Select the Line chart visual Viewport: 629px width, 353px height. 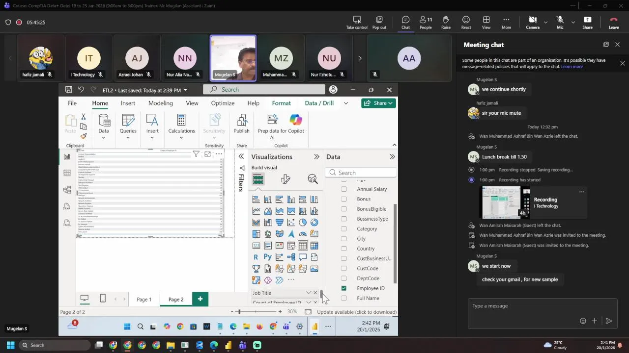(256, 211)
